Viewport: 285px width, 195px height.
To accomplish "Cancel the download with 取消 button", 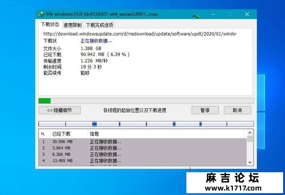I will (237, 110).
